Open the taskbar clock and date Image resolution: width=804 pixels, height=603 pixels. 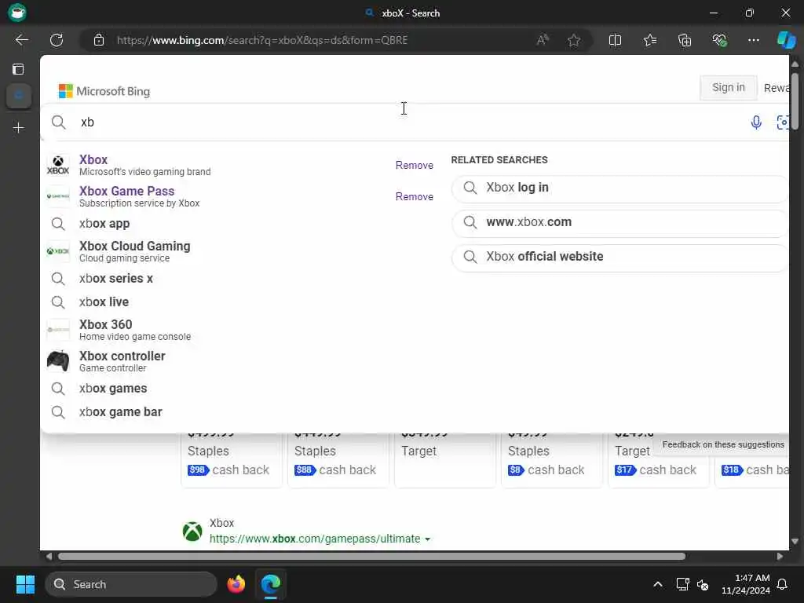pos(746,584)
